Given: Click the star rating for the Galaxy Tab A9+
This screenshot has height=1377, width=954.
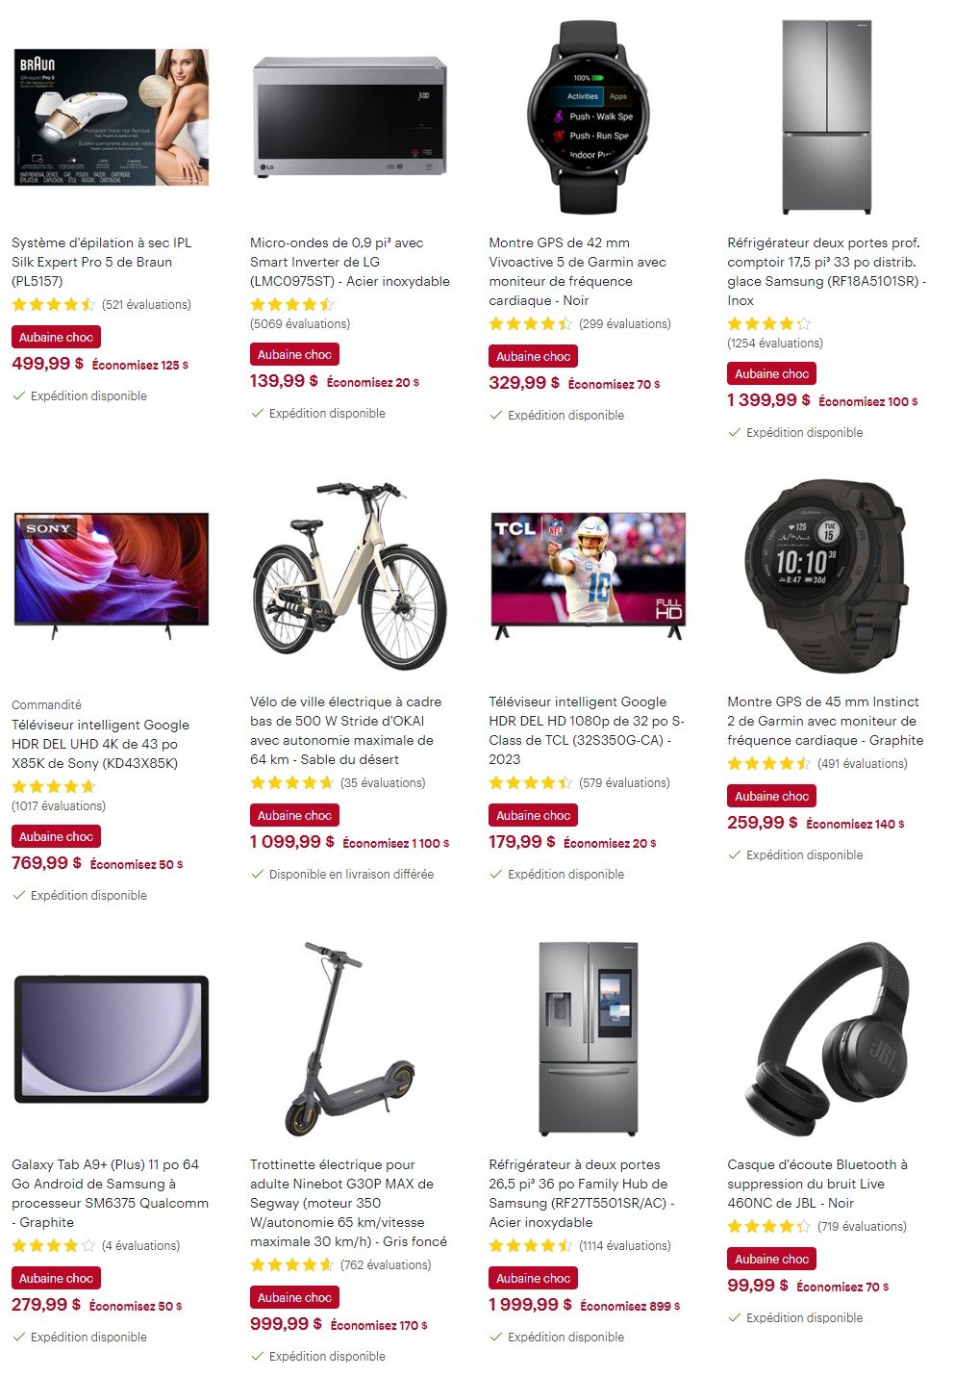Looking at the screenshot, I should [x=54, y=1245].
